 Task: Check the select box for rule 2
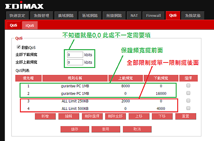tap(188, 93)
